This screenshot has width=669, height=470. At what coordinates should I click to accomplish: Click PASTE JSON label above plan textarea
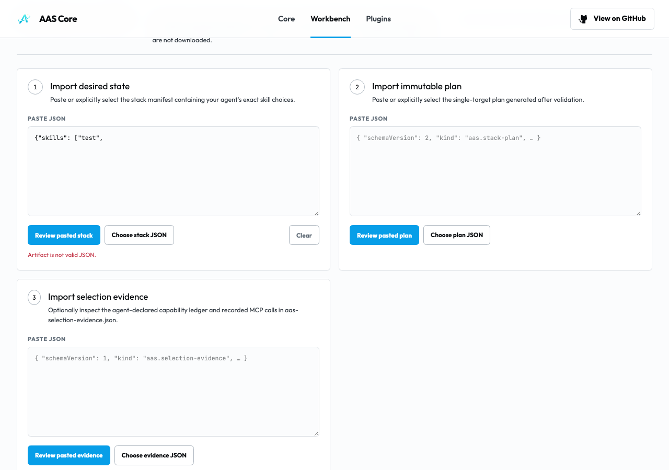point(368,119)
